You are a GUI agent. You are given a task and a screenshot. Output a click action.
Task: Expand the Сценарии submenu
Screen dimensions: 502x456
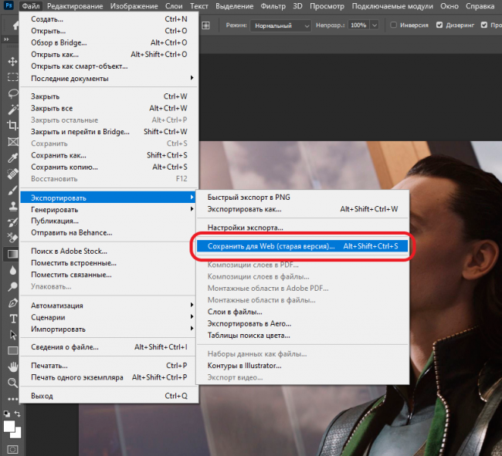pos(109,317)
